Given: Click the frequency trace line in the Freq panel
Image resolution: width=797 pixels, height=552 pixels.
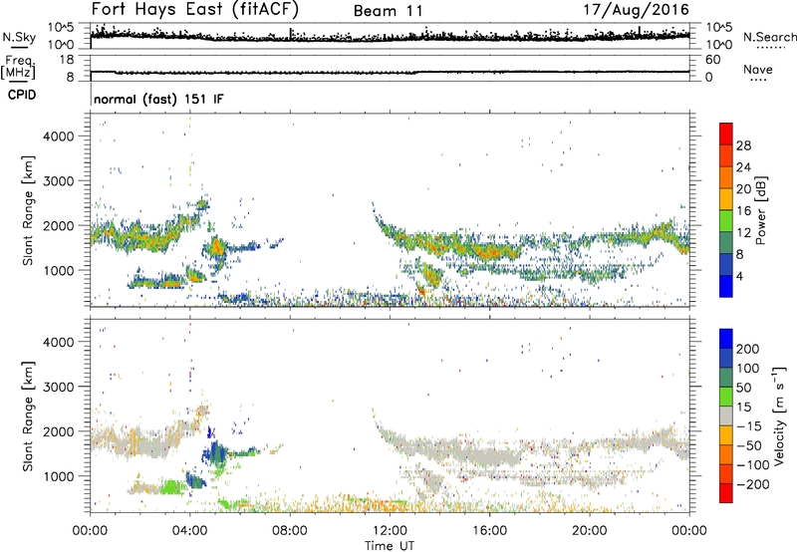Looking at the screenshot, I should pos(390,72).
